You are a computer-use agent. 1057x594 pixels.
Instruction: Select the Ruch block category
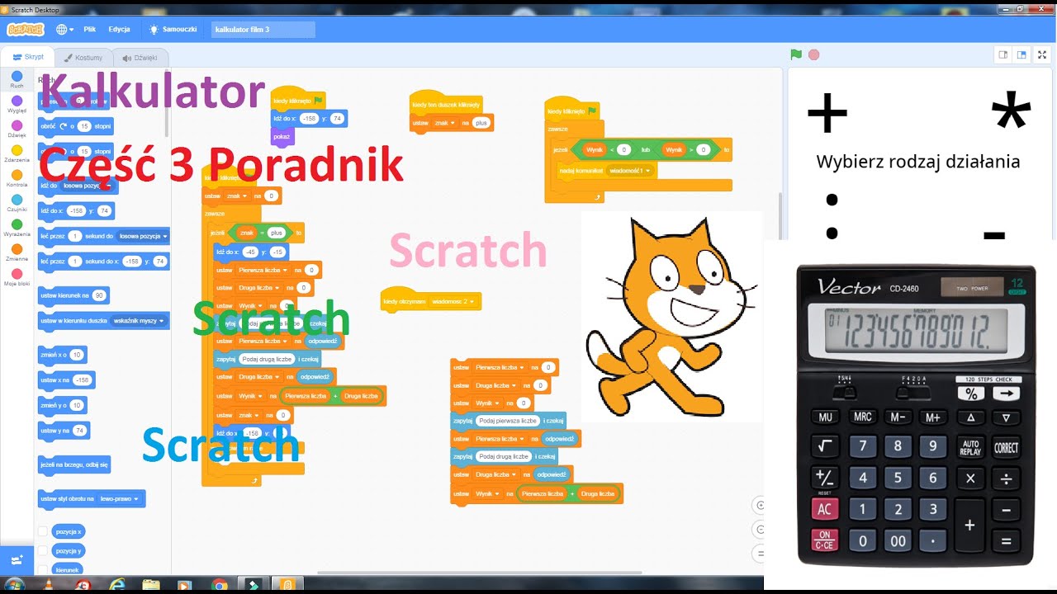click(x=17, y=80)
